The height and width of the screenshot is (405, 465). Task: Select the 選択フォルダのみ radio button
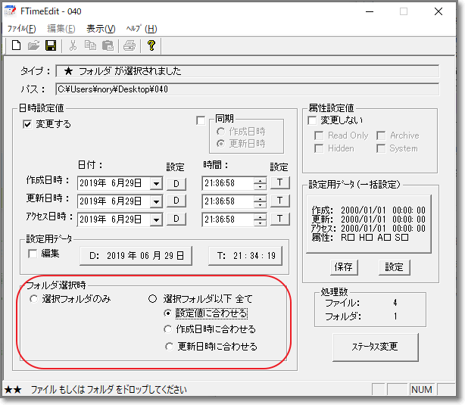tap(33, 299)
